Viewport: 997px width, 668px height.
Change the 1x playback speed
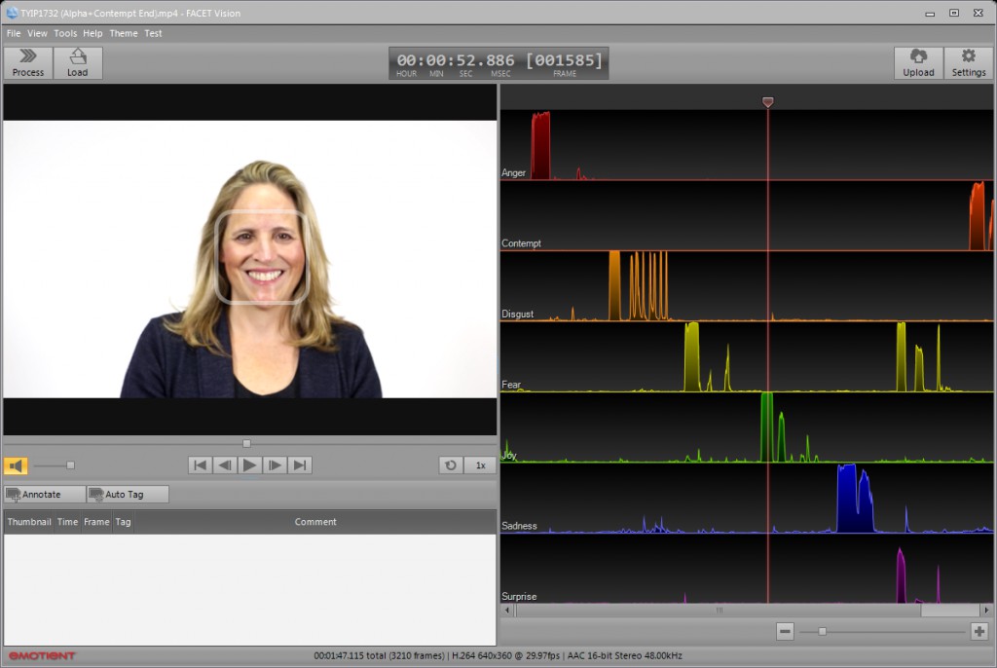coord(481,465)
